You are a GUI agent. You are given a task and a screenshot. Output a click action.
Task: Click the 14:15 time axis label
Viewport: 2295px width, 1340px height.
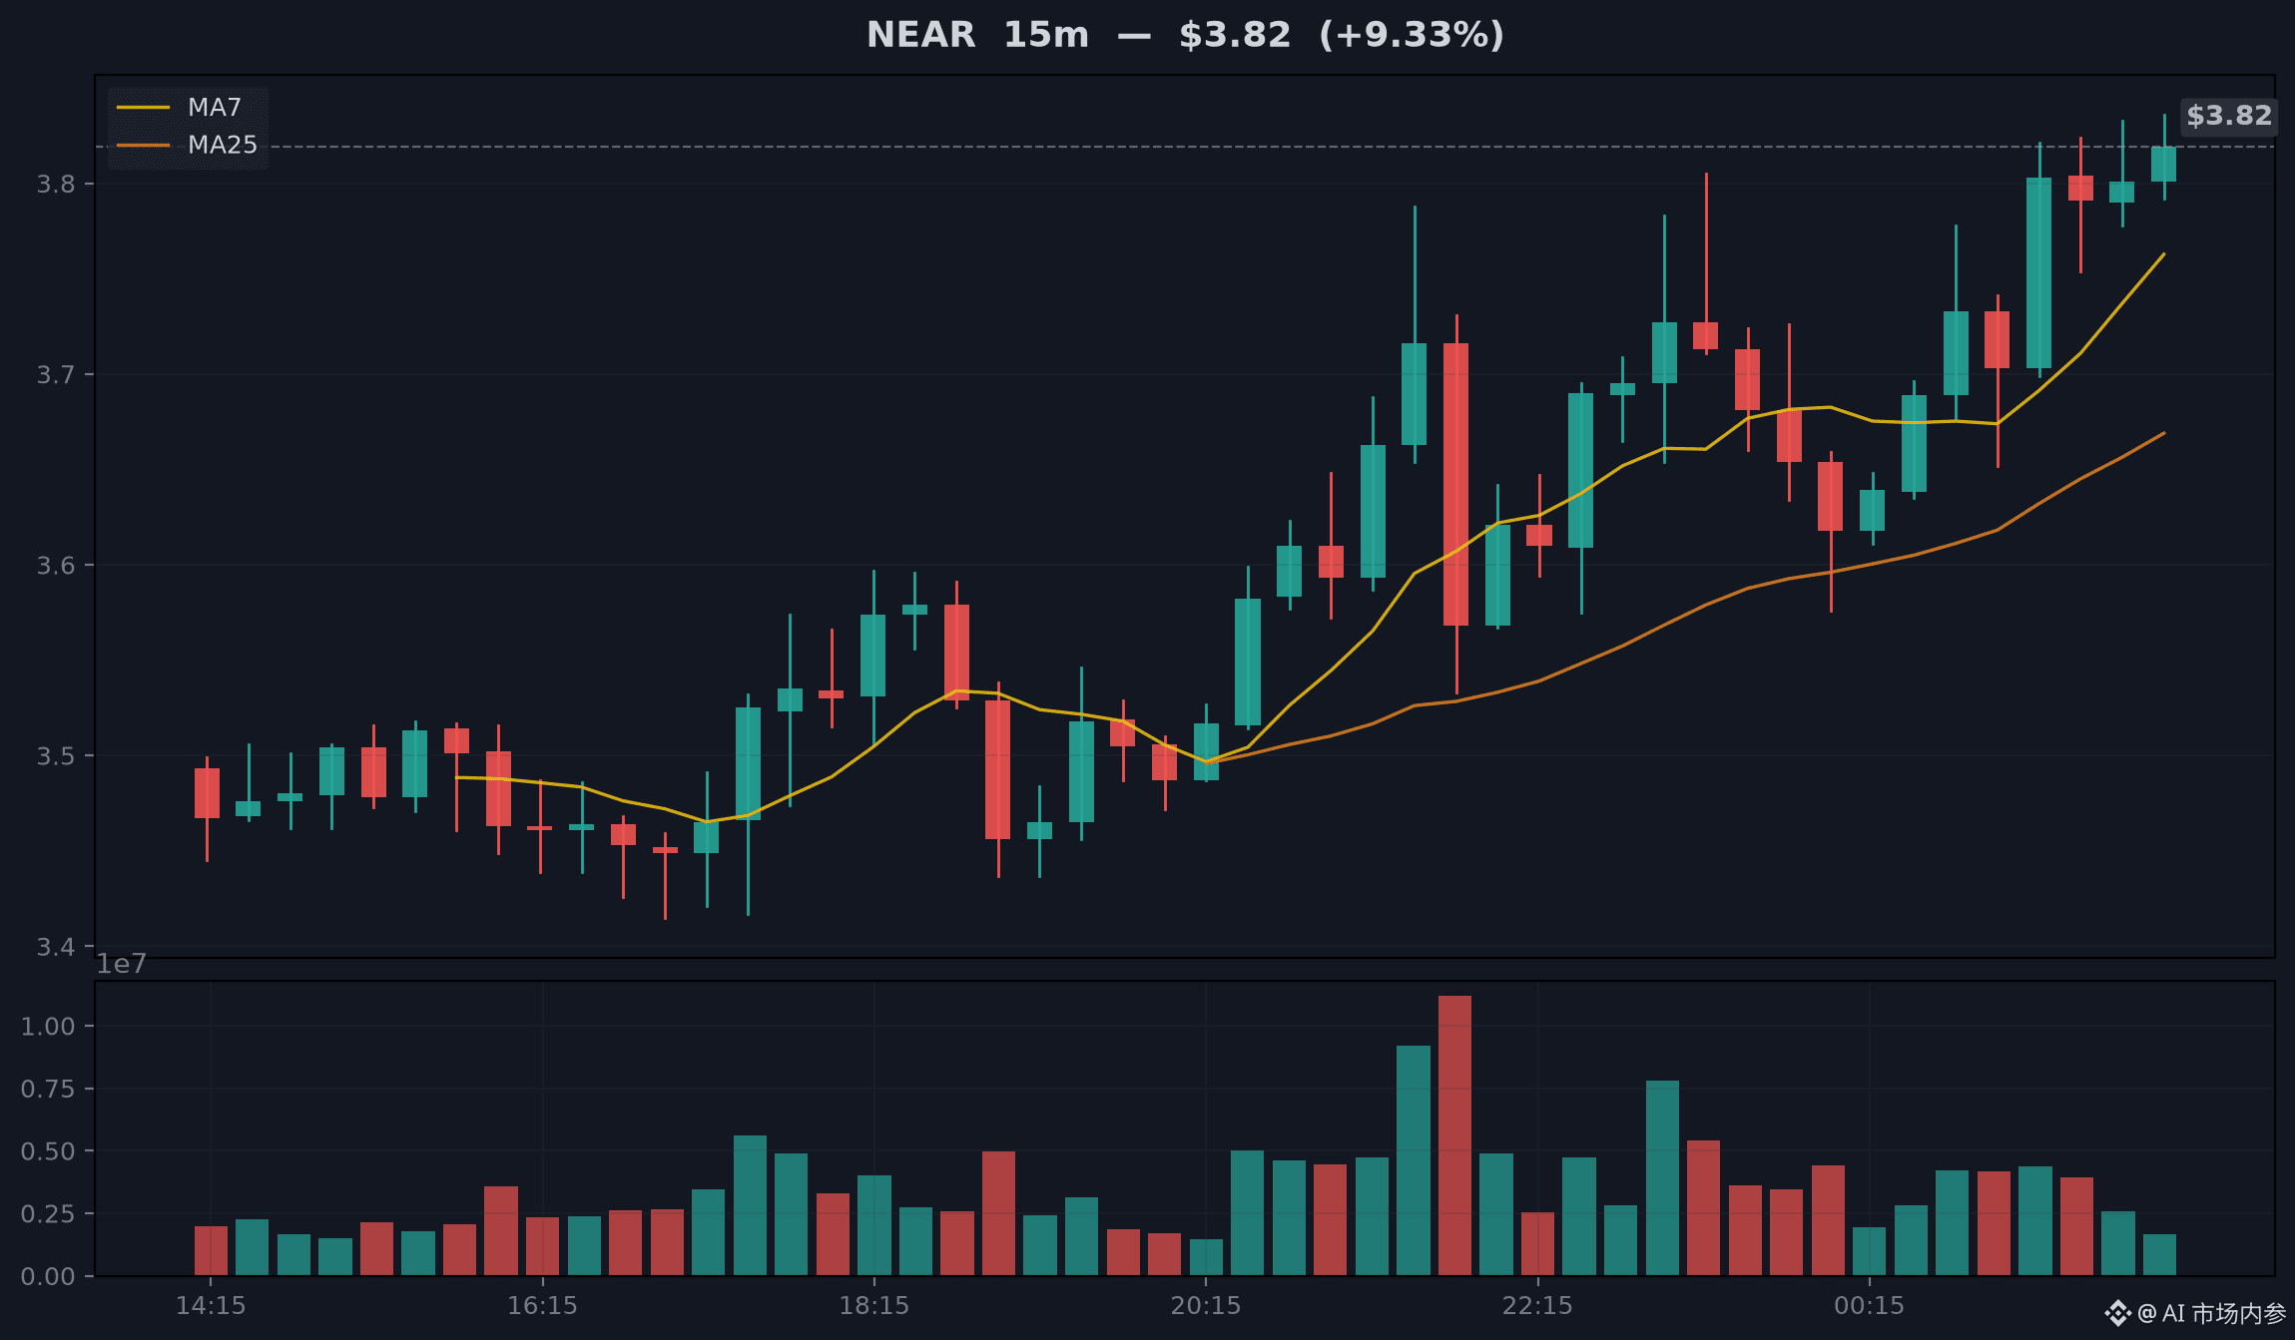point(211,1305)
